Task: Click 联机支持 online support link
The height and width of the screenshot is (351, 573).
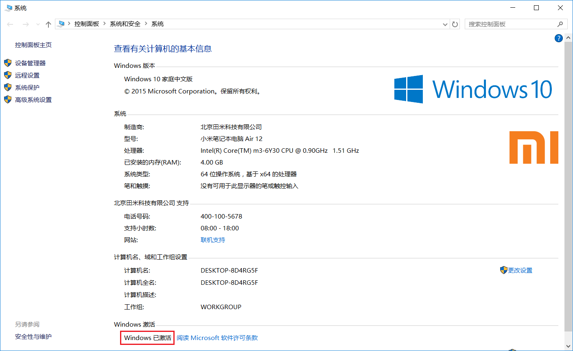Action: pos(213,240)
